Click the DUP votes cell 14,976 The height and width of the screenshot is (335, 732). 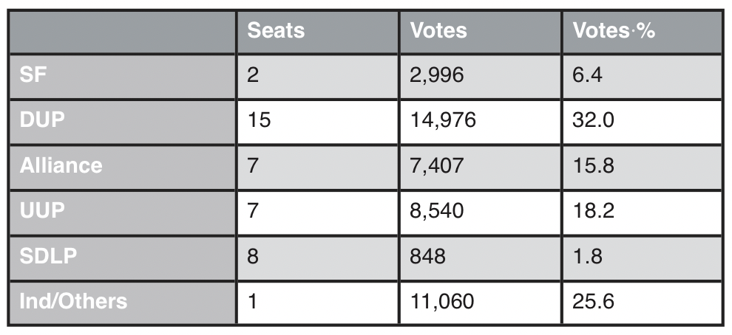click(x=442, y=120)
